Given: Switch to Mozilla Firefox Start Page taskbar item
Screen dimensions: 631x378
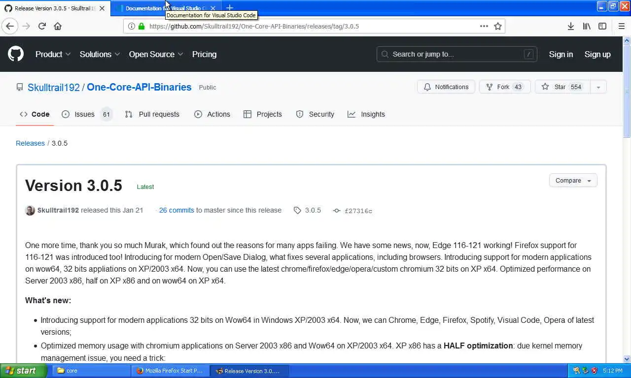Looking at the screenshot, I should (170, 371).
